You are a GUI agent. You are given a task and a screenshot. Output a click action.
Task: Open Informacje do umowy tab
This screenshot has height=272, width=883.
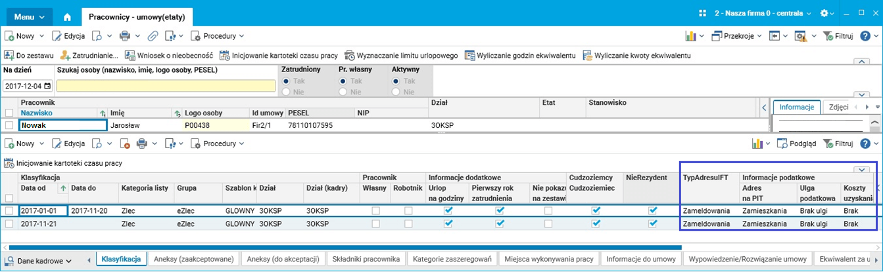coord(641,259)
